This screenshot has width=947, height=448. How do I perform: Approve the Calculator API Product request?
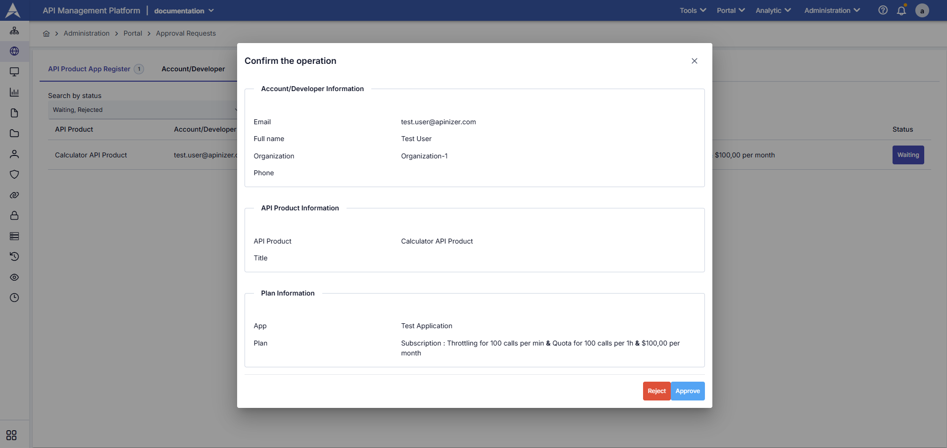(688, 391)
